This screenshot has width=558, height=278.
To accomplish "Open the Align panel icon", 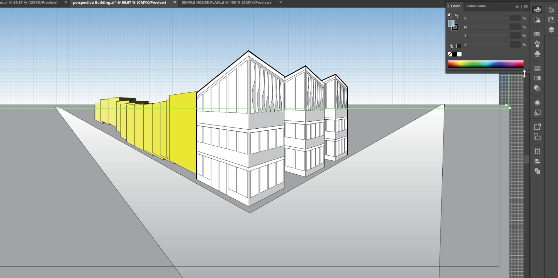I will pyautogui.click(x=537, y=161).
